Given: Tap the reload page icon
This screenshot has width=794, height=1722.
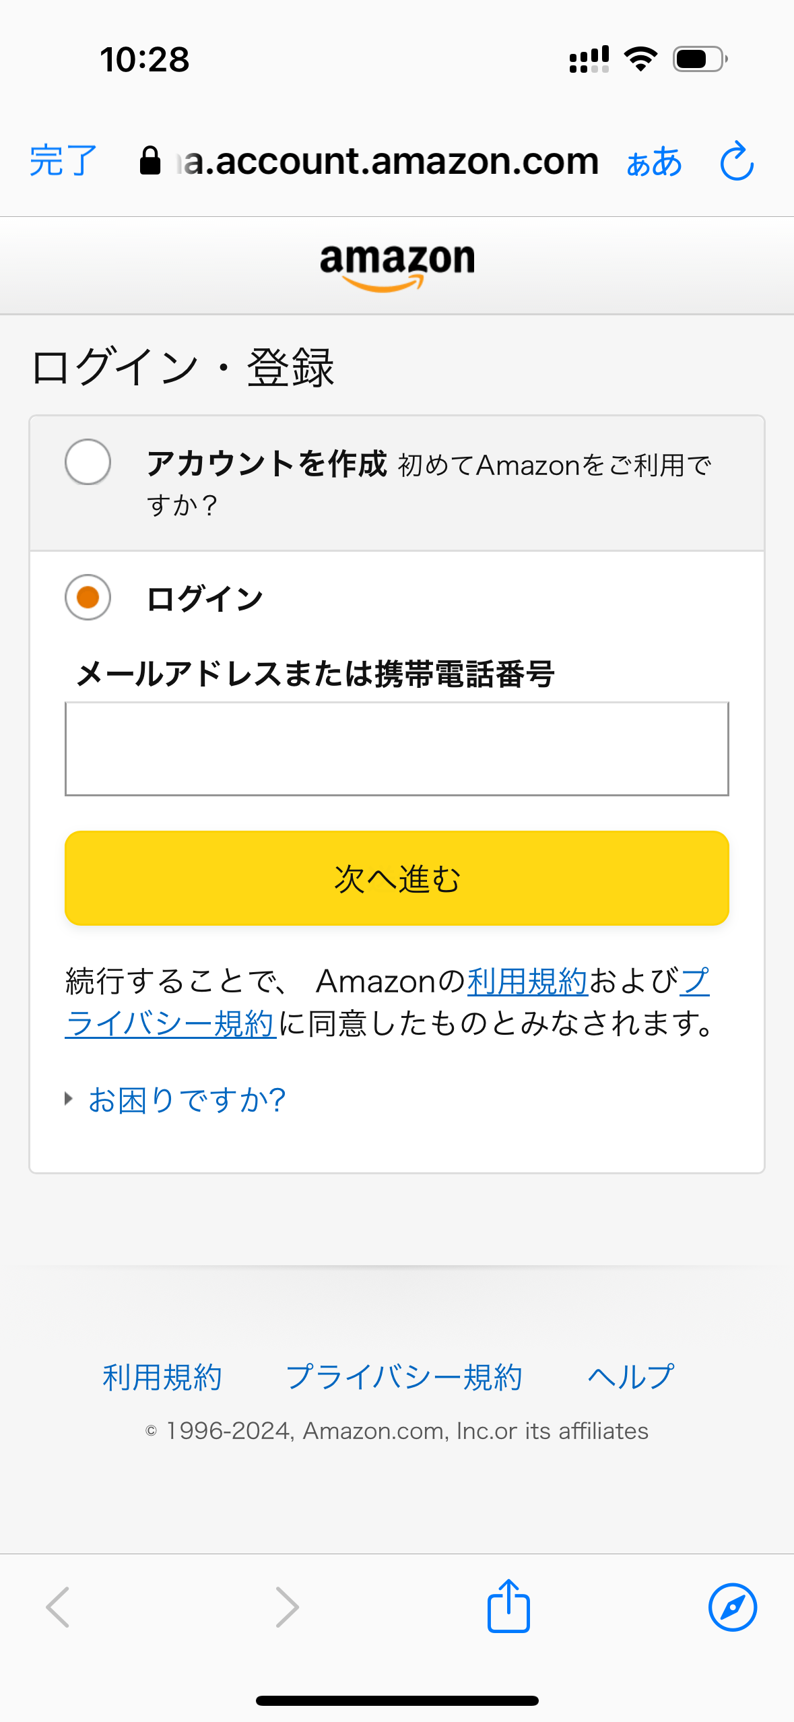Looking at the screenshot, I should [x=737, y=161].
